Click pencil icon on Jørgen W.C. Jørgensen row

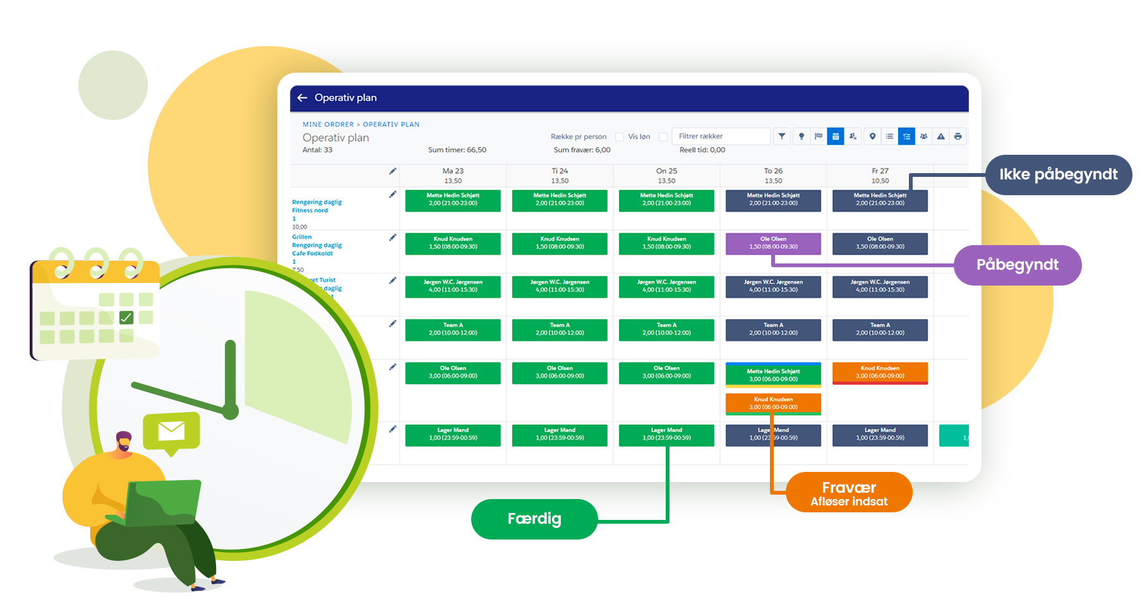392,280
